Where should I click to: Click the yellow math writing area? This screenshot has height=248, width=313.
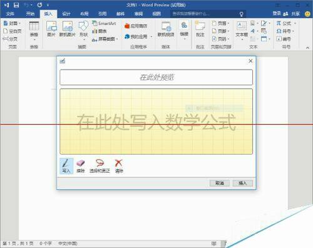point(156,121)
